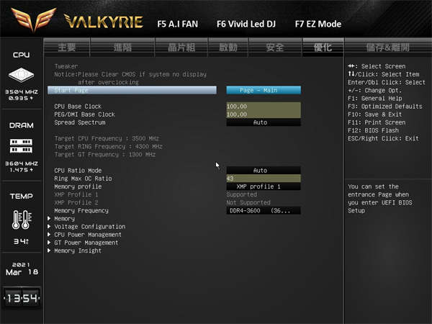
Task: Click the Memory Frequency label
Action: click(x=81, y=210)
